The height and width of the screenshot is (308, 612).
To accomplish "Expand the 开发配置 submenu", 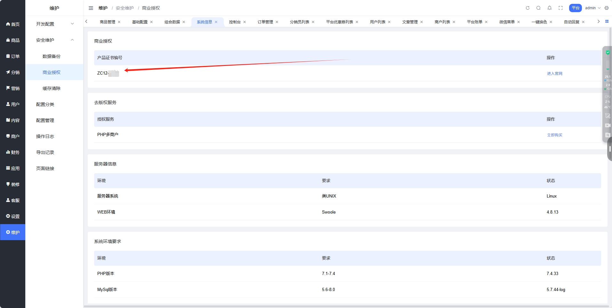I will [x=54, y=24].
